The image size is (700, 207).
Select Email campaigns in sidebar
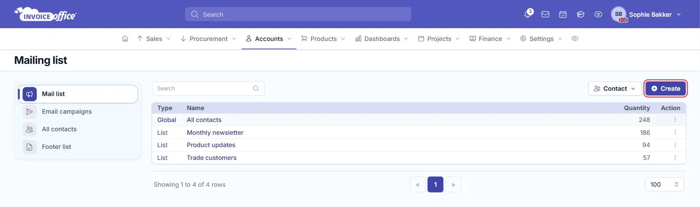point(78,112)
